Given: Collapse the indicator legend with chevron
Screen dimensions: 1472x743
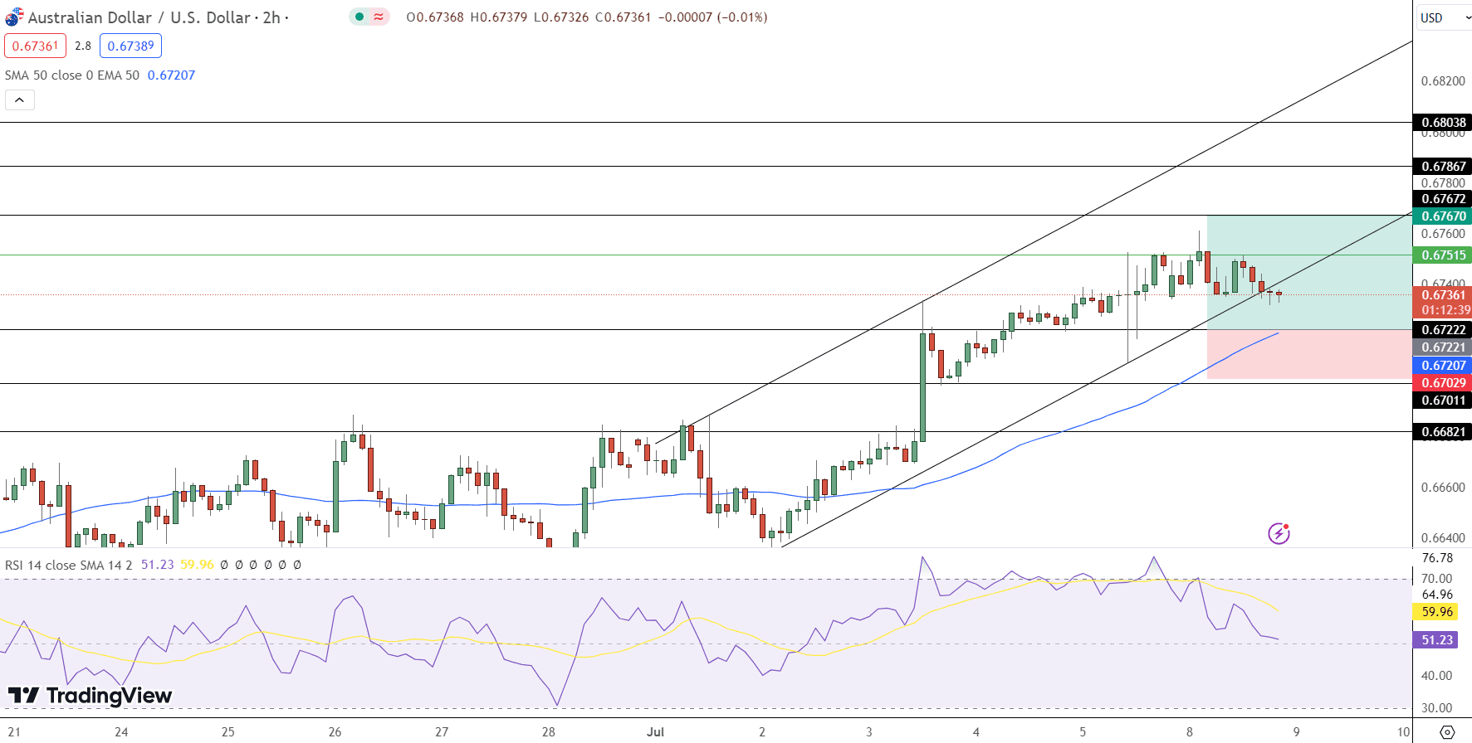Looking at the screenshot, I should click(20, 100).
